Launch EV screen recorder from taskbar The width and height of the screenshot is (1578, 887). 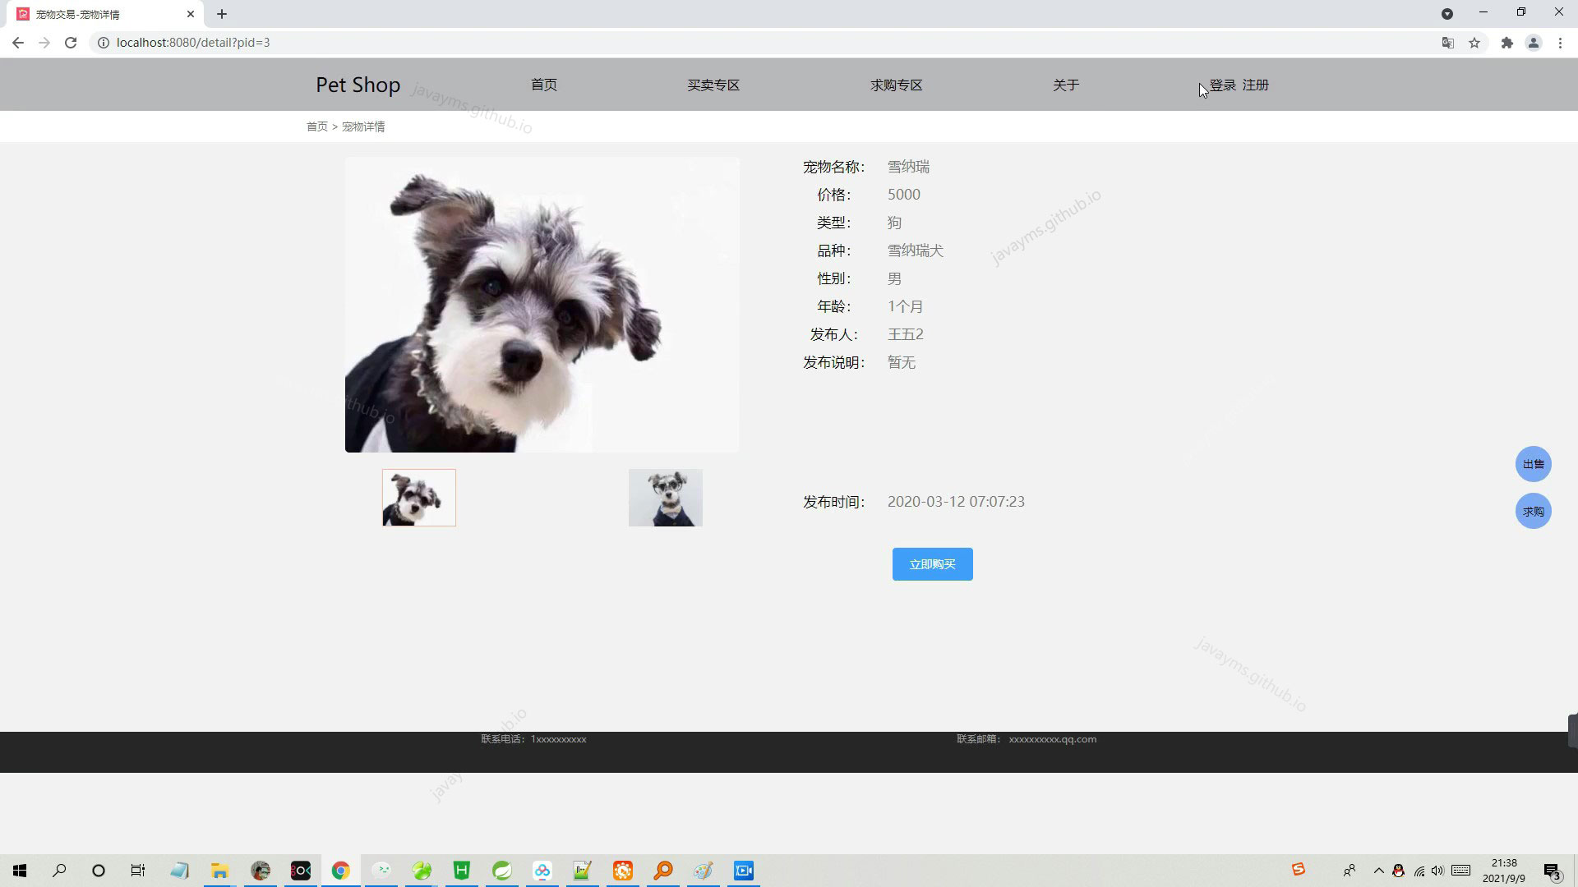743,871
